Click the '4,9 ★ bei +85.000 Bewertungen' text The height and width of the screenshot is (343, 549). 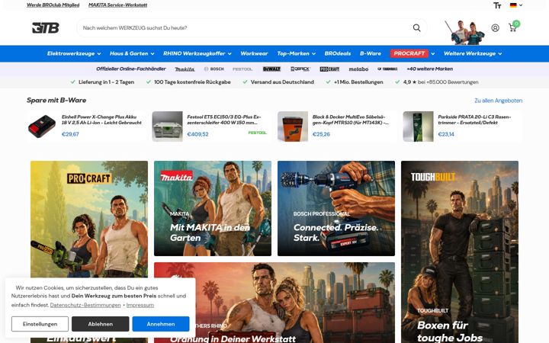pyautogui.click(x=441, y=82)
